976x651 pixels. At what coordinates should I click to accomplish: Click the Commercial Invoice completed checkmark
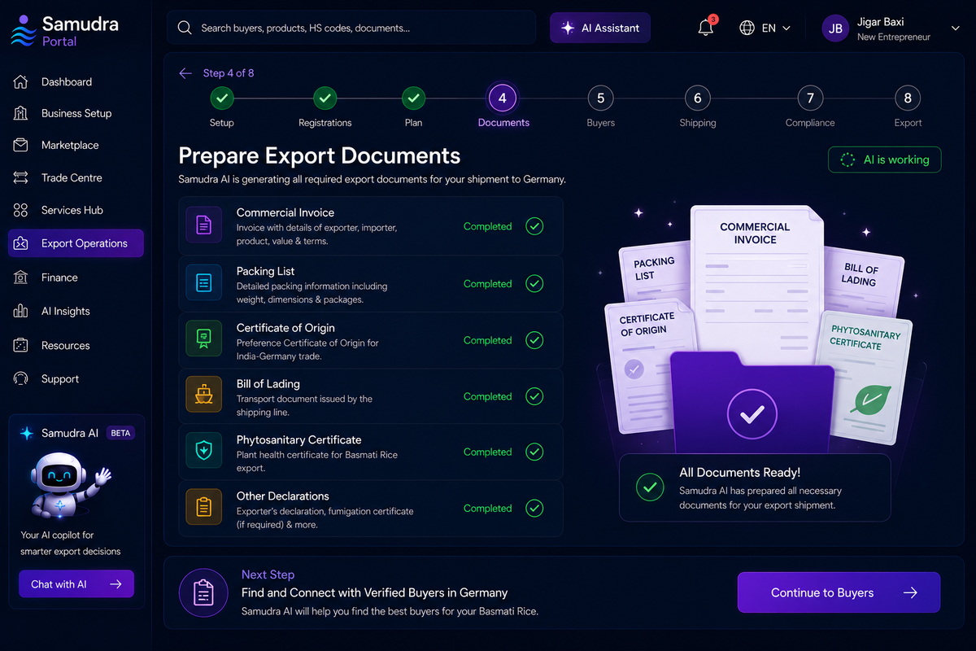coord(534,226)
